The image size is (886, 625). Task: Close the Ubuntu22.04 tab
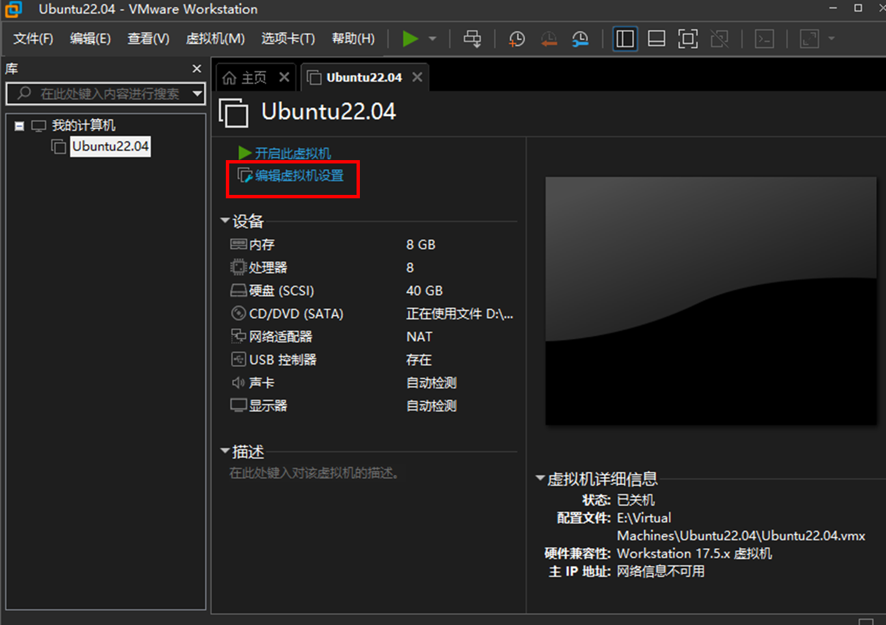tap(418, 77)
